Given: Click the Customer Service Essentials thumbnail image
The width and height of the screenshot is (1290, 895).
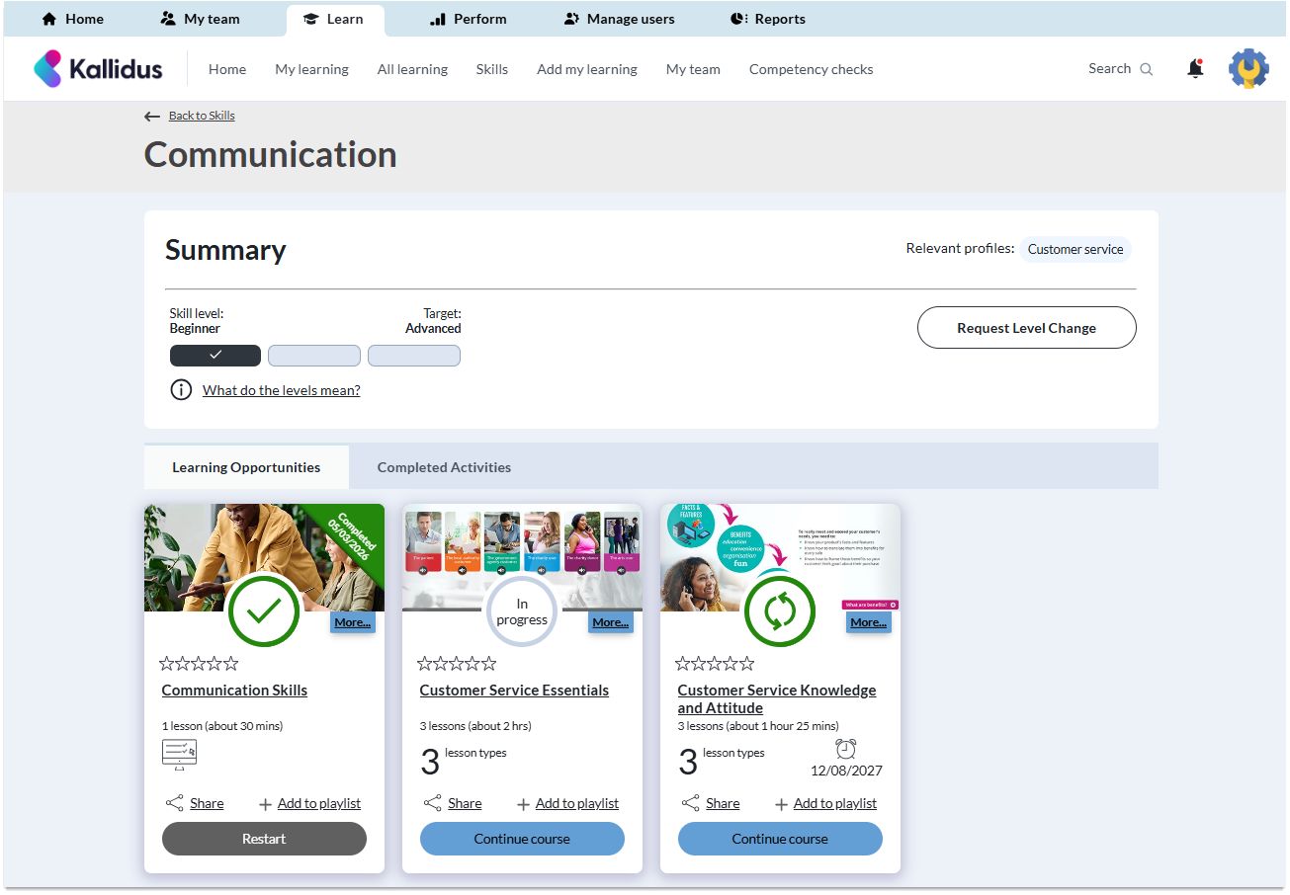Looking at the screenshot, I should (x=522, y=548).
